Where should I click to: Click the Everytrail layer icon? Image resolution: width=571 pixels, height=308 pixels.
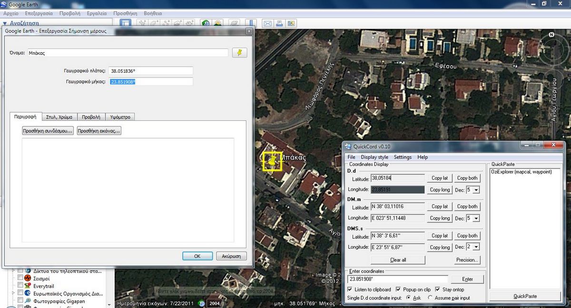click(x=28, y=286)
